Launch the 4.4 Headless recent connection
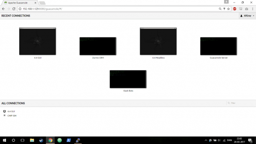This screenshot has height=144, width=256. (158, 41)
